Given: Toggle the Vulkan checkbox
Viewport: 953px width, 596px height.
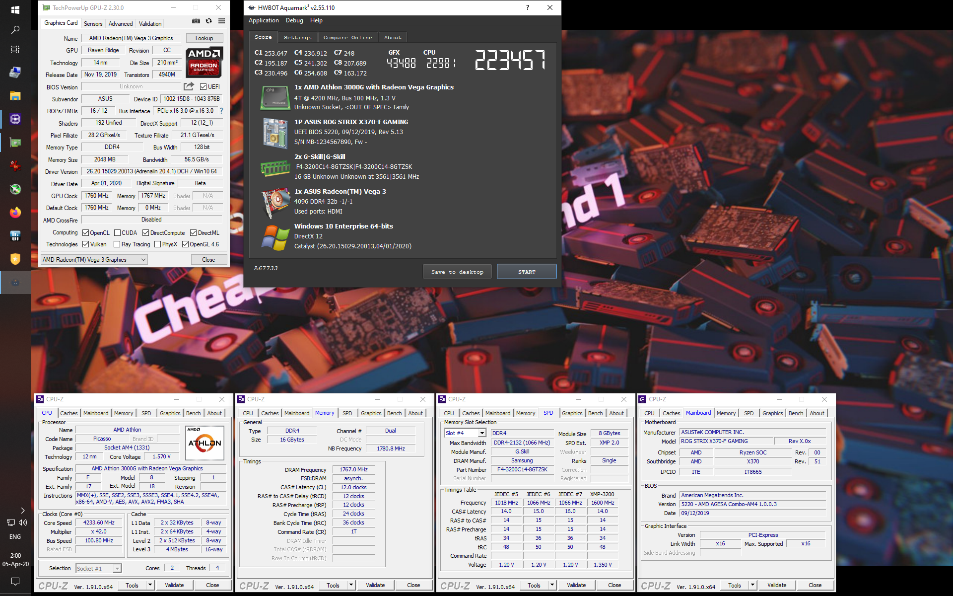Looking at the screenshot, I should [85, 244].
